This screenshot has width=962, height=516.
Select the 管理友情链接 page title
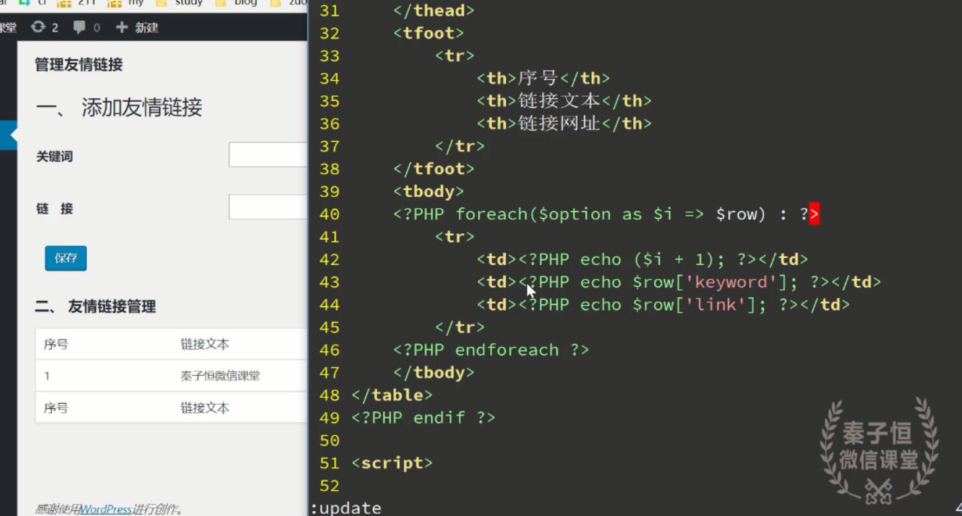(78, 65)
